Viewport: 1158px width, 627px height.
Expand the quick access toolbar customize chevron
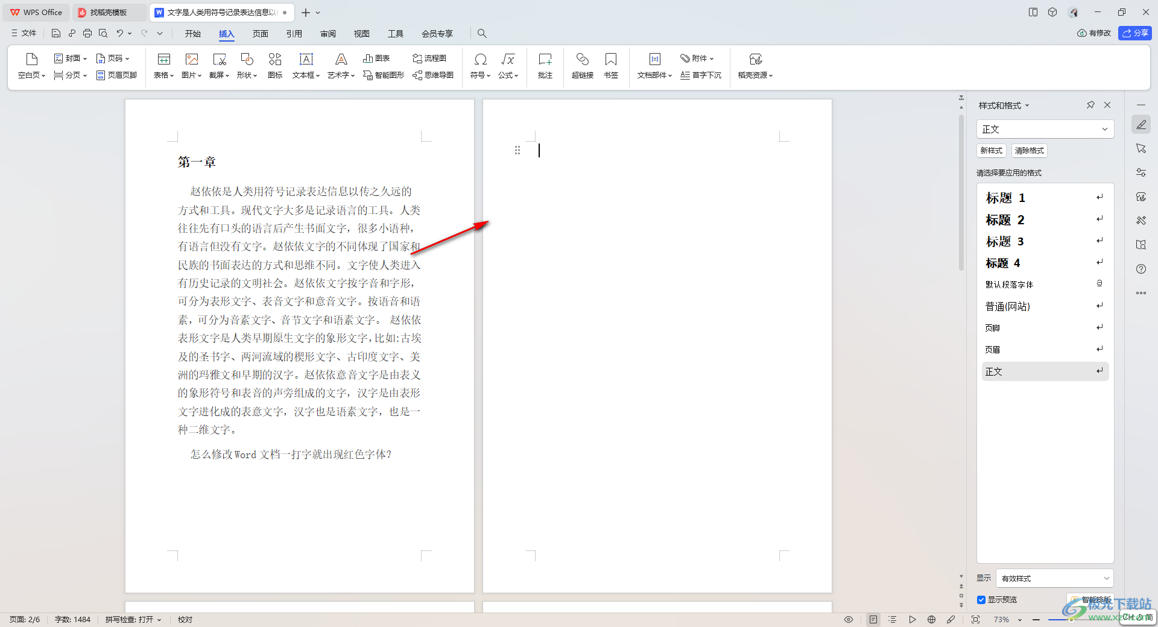160,33
